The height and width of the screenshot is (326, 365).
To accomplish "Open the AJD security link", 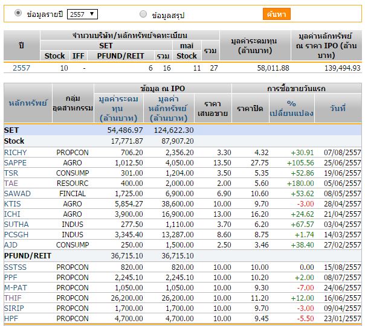I will click(11, 245).
